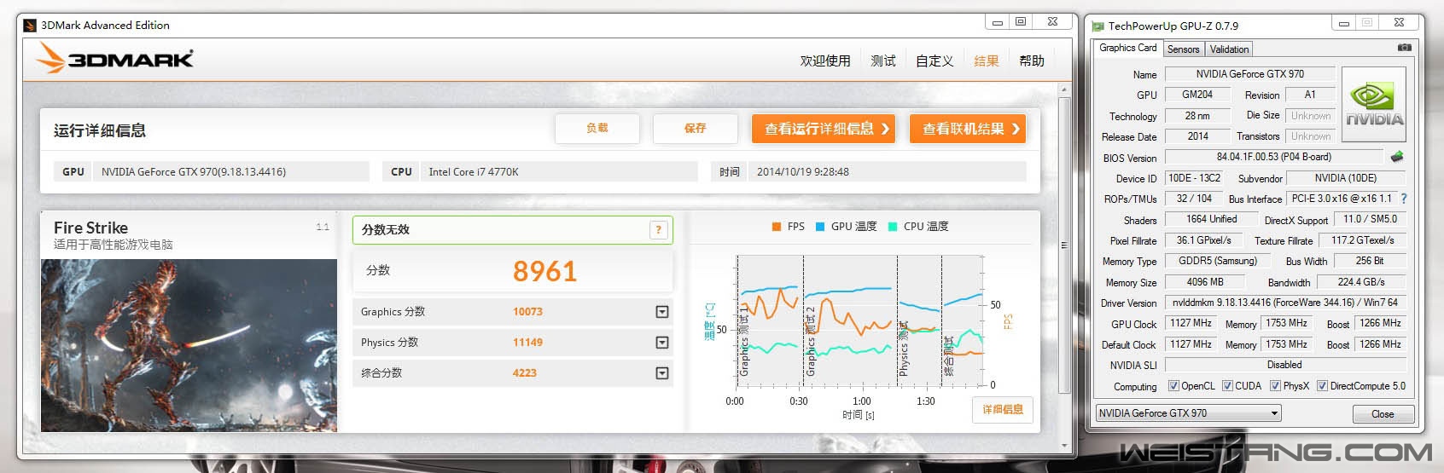This screenshot has width=1444, height=473.
Task: Click the BIOS Version value field
Action: [1273, 157]
